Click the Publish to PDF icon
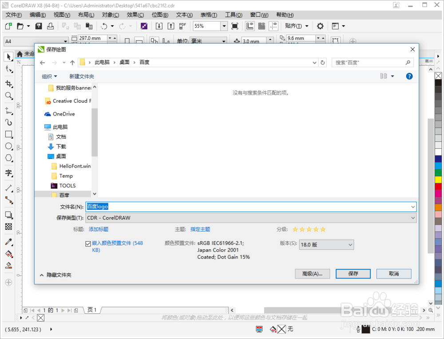The image size is (444, 339). 182,26
